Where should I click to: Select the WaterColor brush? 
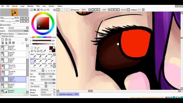point(39,56)
